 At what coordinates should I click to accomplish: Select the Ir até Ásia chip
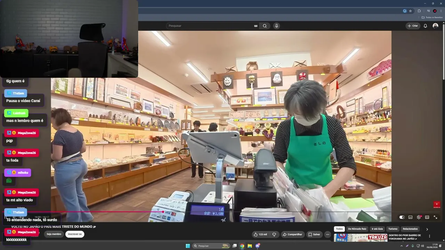click(377, 229)
